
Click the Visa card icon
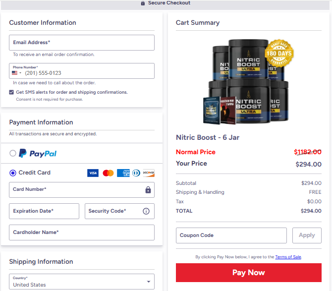[93, 173]
